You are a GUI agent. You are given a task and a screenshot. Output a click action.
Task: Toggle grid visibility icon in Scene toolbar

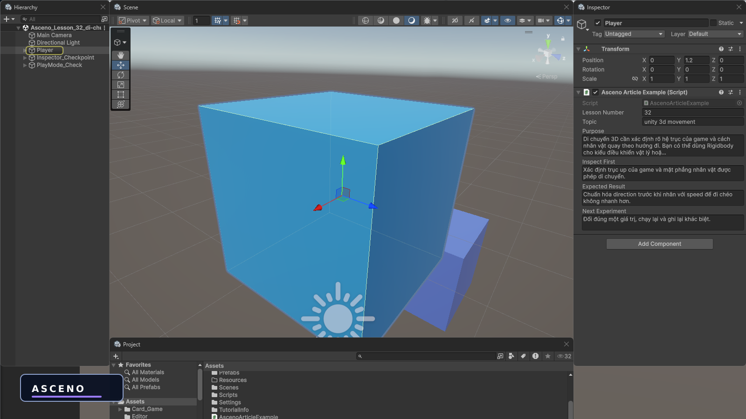click(x=217, y=20)
